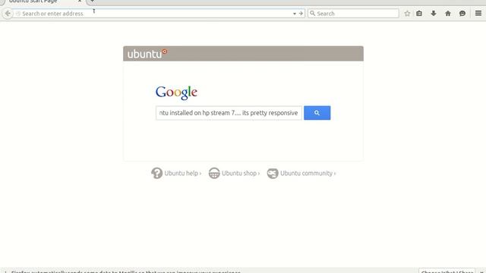Show bookmarks list icon
The height and width of the screenshot is (273, 486).
tap(419, 14)
